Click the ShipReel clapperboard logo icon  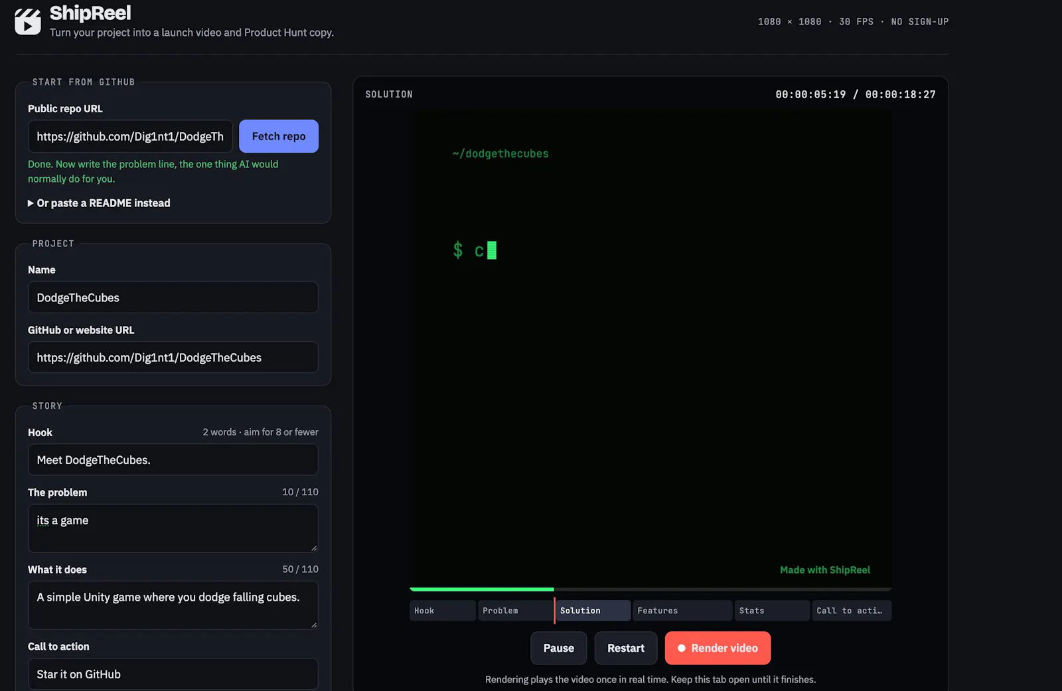tap(28, 22)
